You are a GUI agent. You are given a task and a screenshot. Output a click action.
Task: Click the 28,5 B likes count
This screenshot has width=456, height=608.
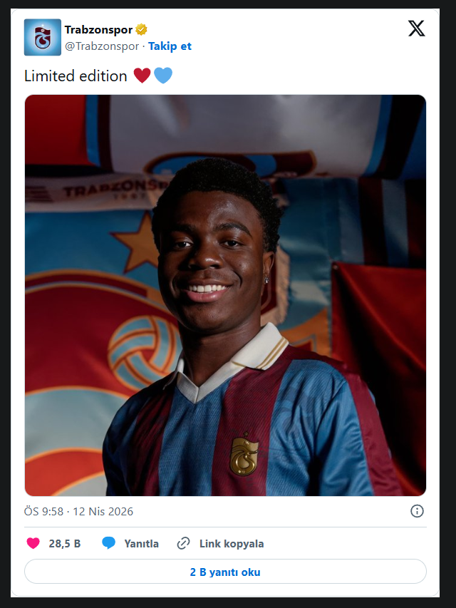click(x=64, y=544)
